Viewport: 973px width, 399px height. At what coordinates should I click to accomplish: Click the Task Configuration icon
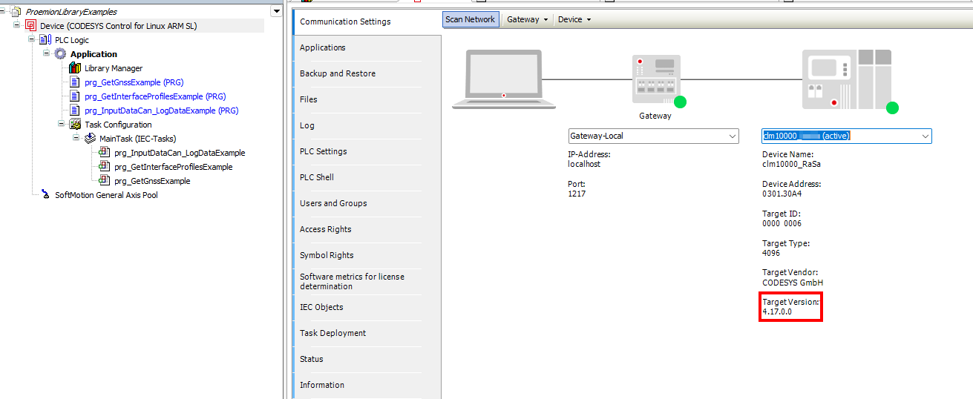75,125
